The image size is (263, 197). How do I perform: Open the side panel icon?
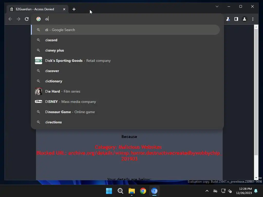236,19
